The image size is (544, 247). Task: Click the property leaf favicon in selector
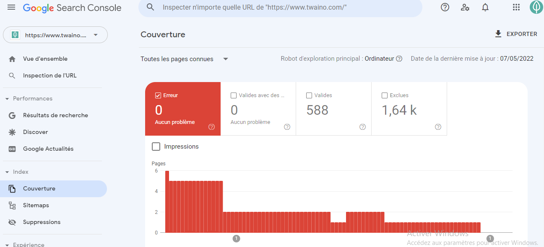pyautogui.click(x=15, y=35)
